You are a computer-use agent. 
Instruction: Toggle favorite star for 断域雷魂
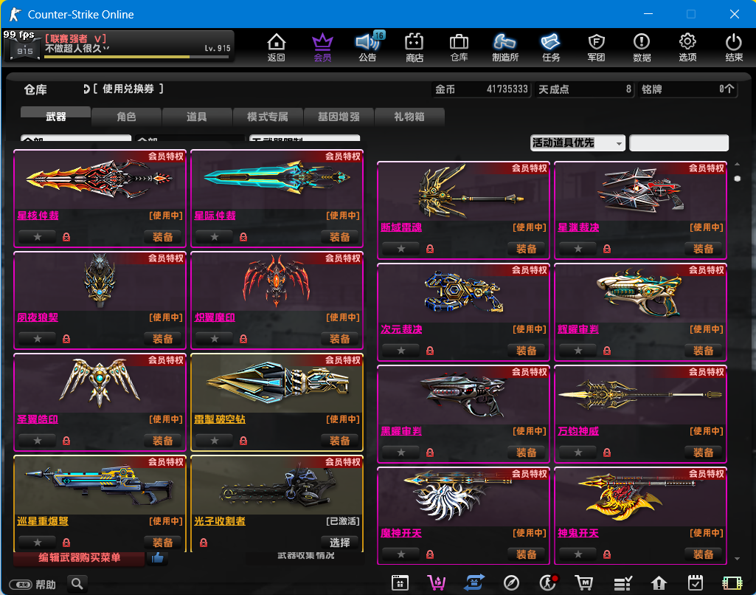click(x=400, y=249)
